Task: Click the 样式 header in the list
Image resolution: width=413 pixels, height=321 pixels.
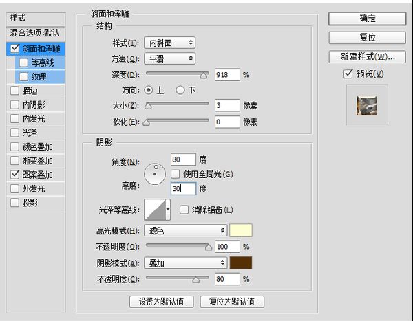Action: coord(35,19)
